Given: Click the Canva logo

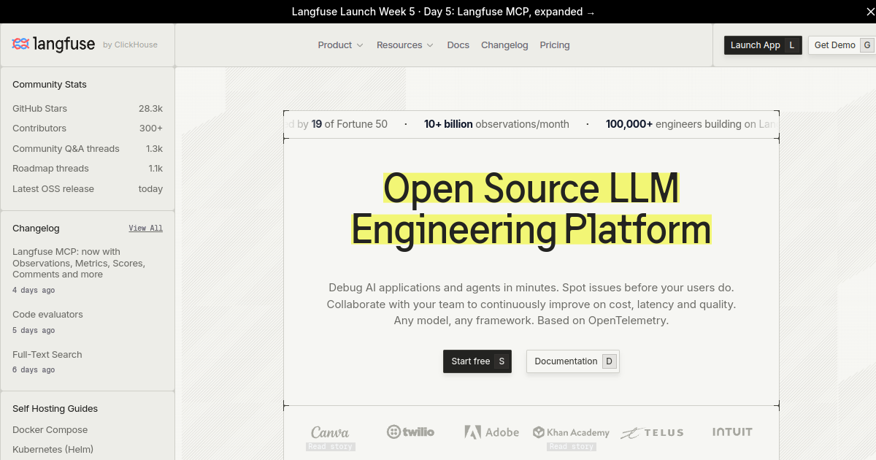Looking at the screenshot, I should 330,432.
